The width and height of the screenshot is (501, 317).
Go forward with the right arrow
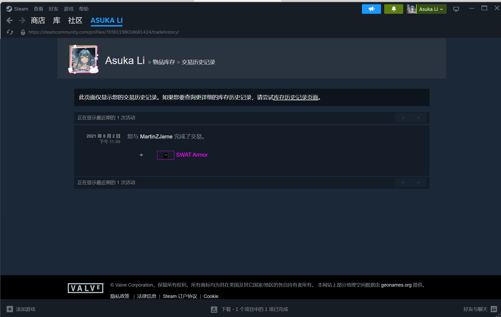[x=22, y=20]
